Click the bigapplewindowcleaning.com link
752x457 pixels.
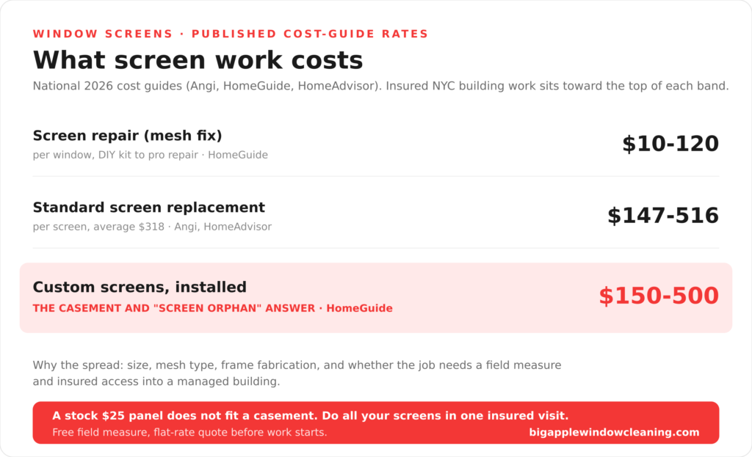coord(614,432)
